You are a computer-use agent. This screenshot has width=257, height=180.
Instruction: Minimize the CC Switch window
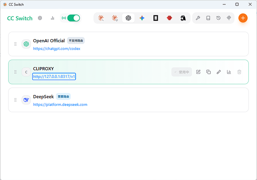pos(224,4)
